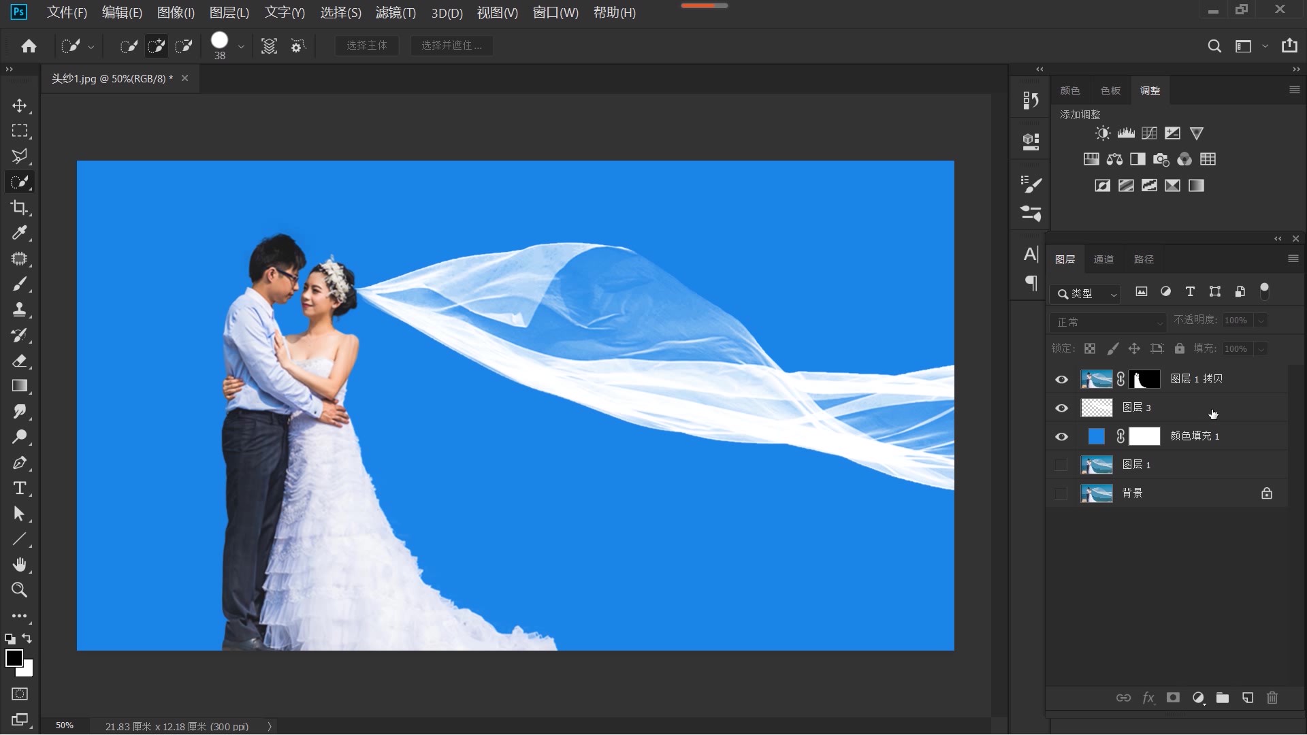This screenshot has height=735, width=1307.
Task: Create a new group folder
Action: (x=1223, y=698)
